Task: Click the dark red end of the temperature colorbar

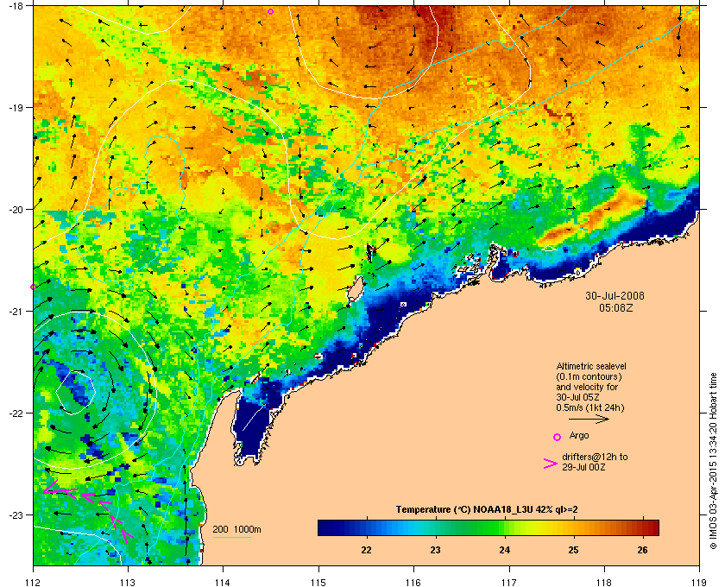Action: [651, 527]
